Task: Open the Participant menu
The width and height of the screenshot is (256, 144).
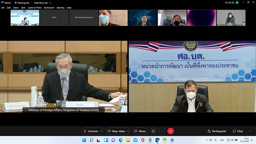Action: click(x=49, y=8)
